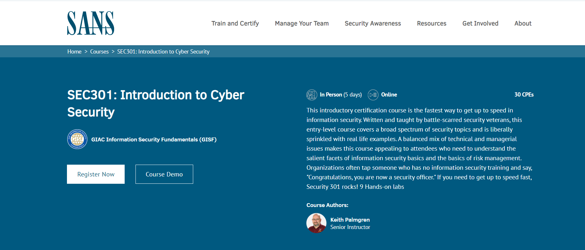The height and width of the screenshot is (250, 585).
Task: Go to Home breadcrumb
Action: [x=74, y=52]
